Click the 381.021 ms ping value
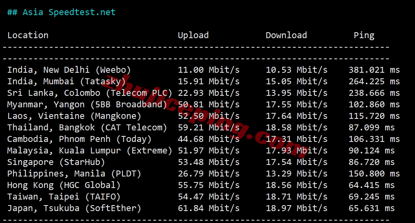Screen dimensions: 415x223 point(374,70)
